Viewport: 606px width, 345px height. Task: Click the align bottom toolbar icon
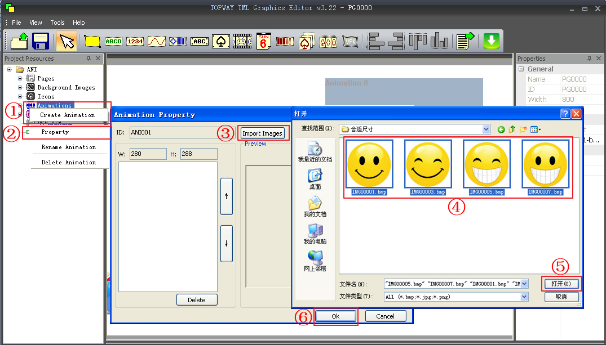pyautogui.click(x=440, y=41)
